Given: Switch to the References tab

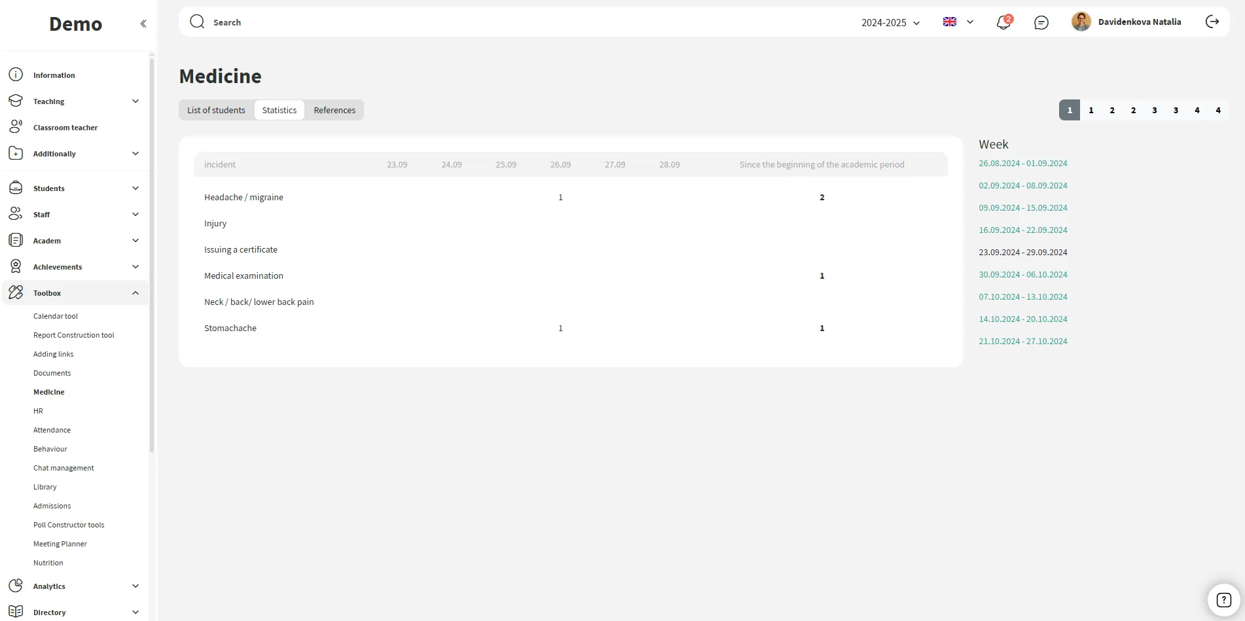Looking at the screenshot, I should tap(334, 110).
